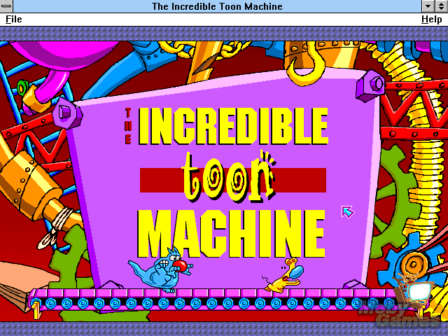Open the File menu

14,19
